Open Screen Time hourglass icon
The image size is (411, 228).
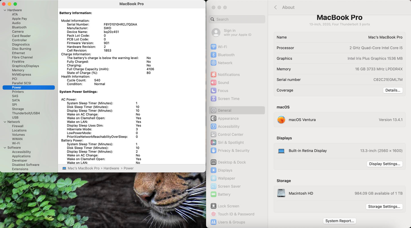tap(213, 99)
